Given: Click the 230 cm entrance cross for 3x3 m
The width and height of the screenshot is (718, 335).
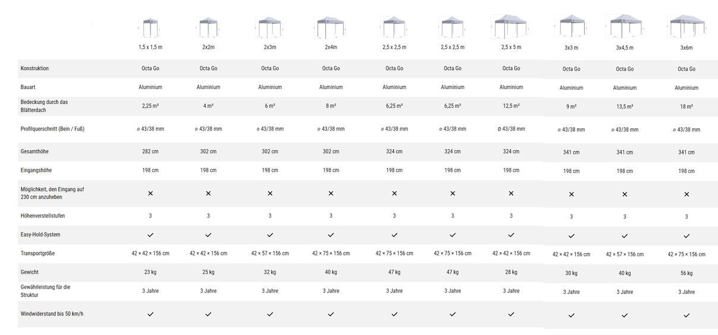Looking at the screenshot, I should point(571,194).
